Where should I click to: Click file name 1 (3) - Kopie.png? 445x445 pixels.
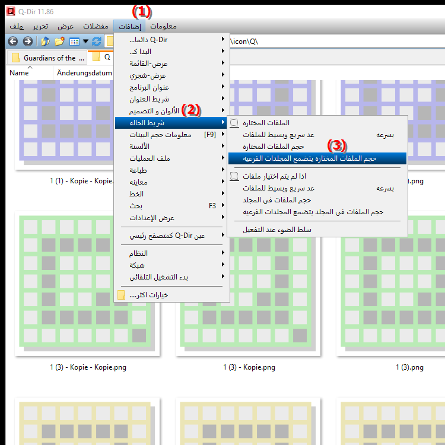click(249, 367)
